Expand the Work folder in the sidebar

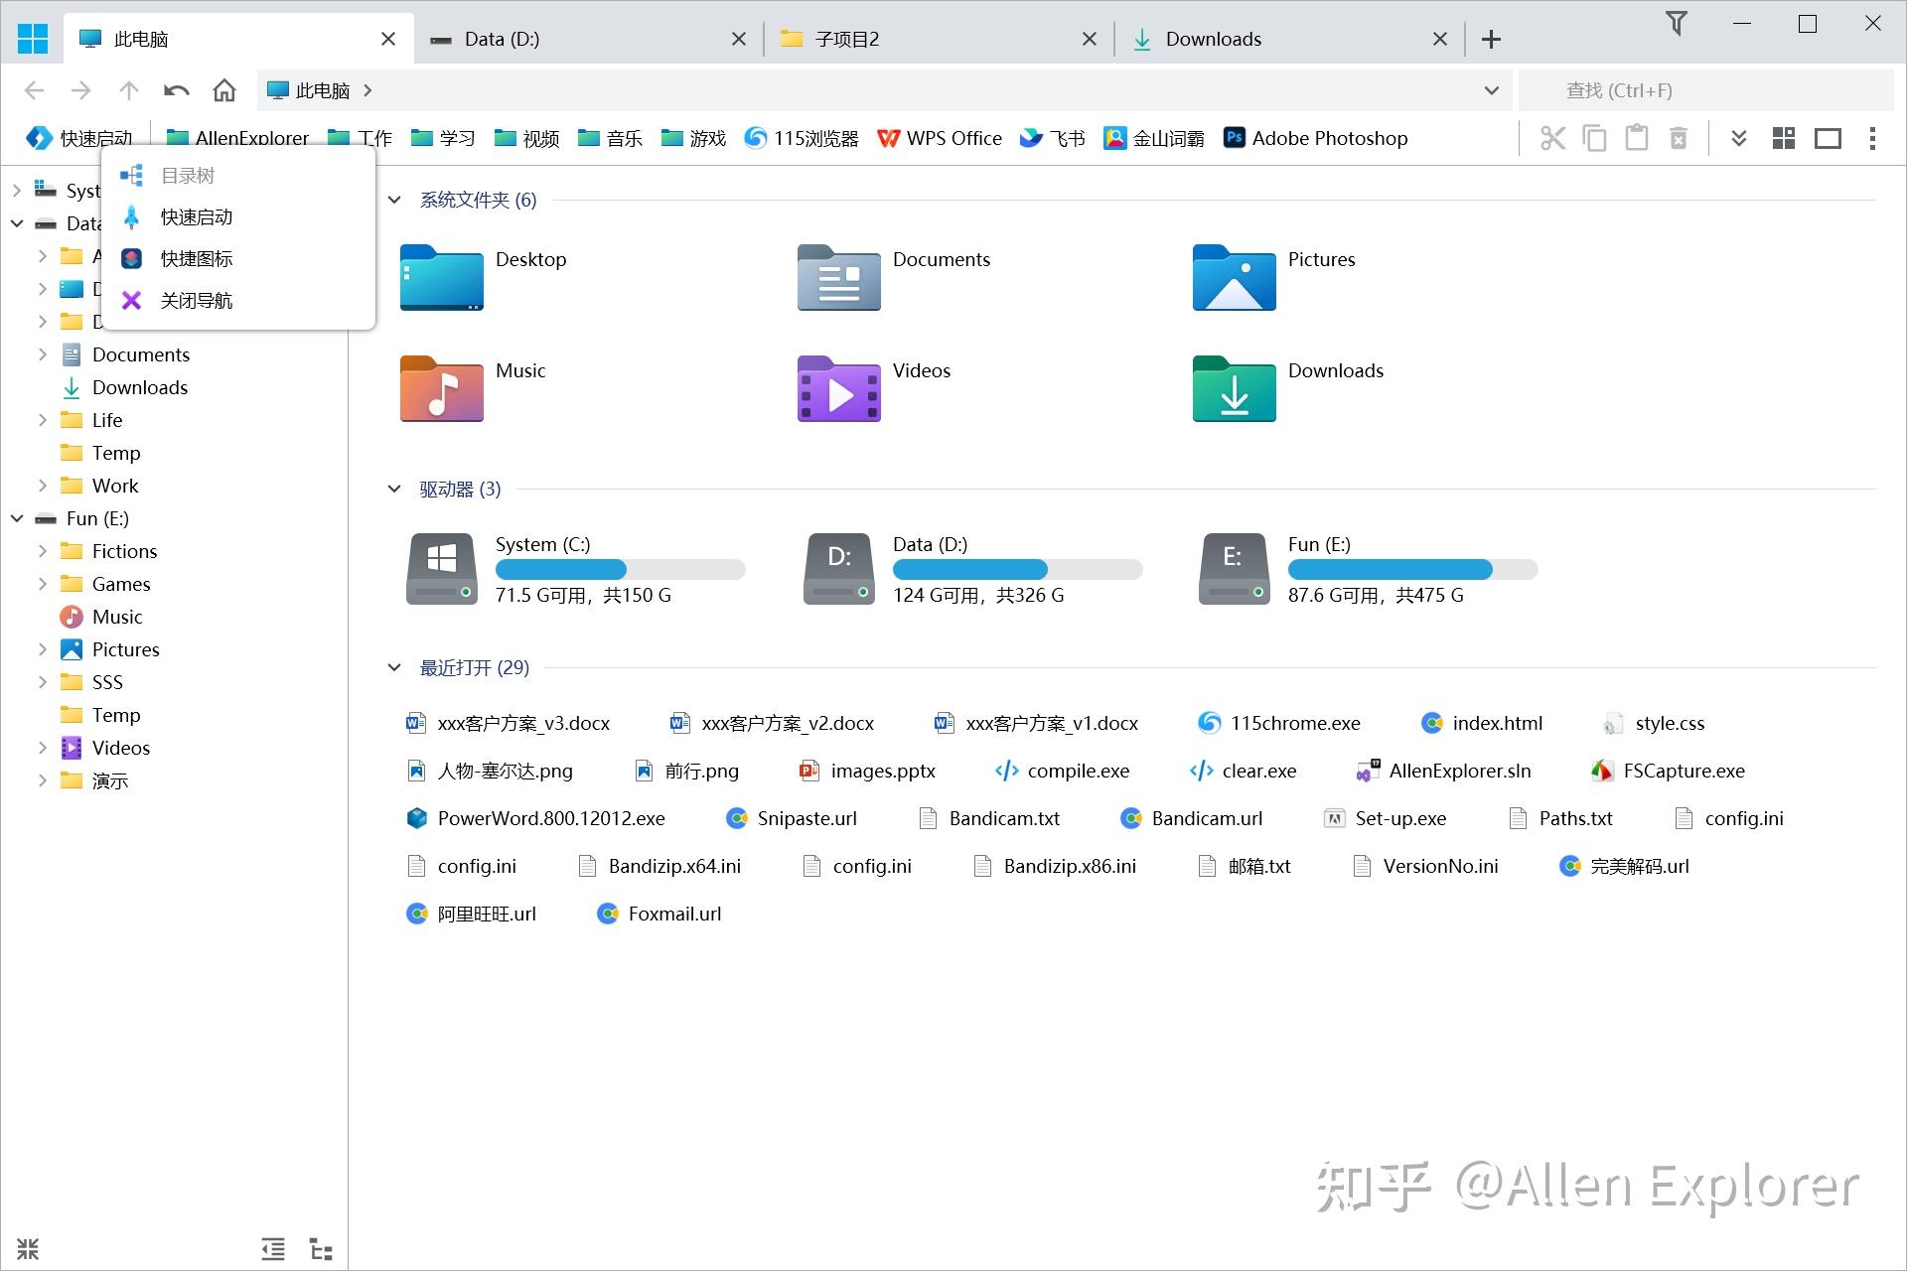(x=42, y=486)
